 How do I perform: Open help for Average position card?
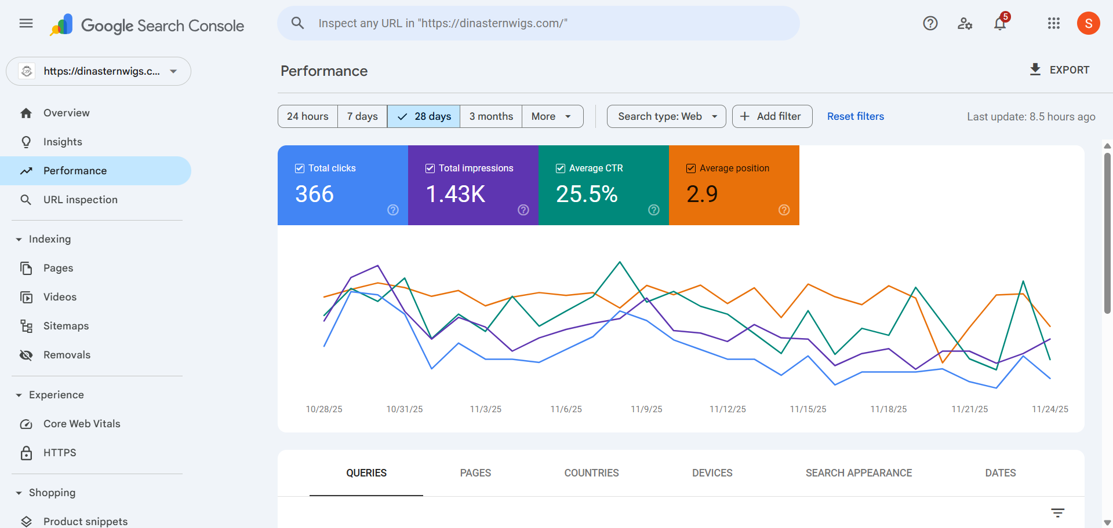(x=784, y=210)
